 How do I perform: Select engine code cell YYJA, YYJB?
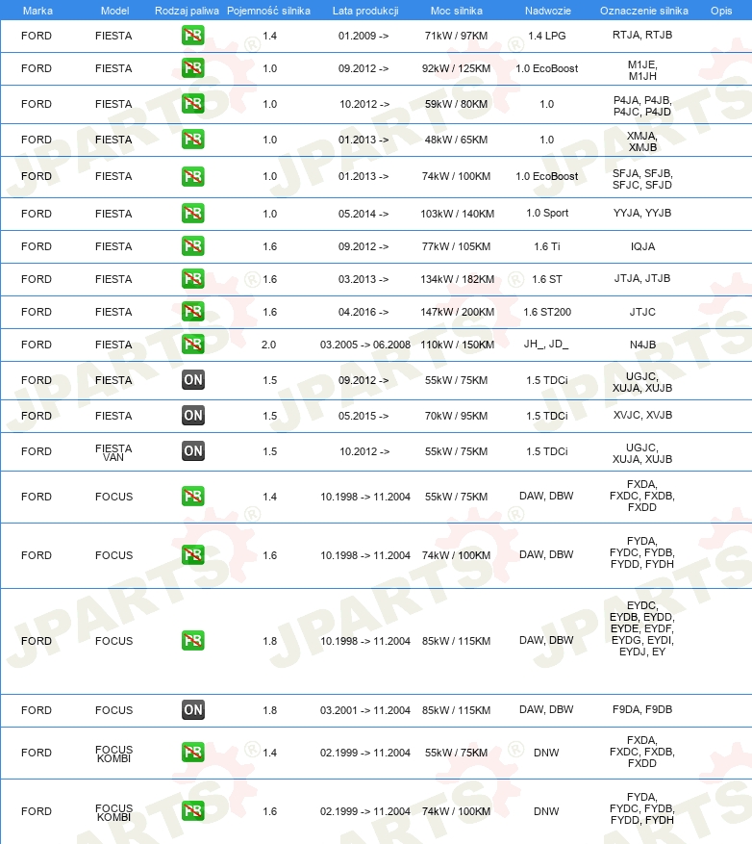click(x=642, y=213)
